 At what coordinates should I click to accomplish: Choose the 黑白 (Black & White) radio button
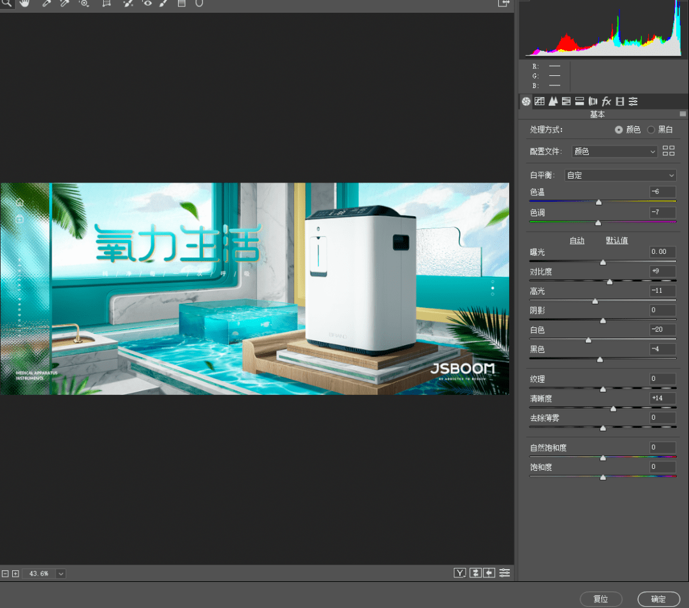pyautogui.click(x=651, y=130)
